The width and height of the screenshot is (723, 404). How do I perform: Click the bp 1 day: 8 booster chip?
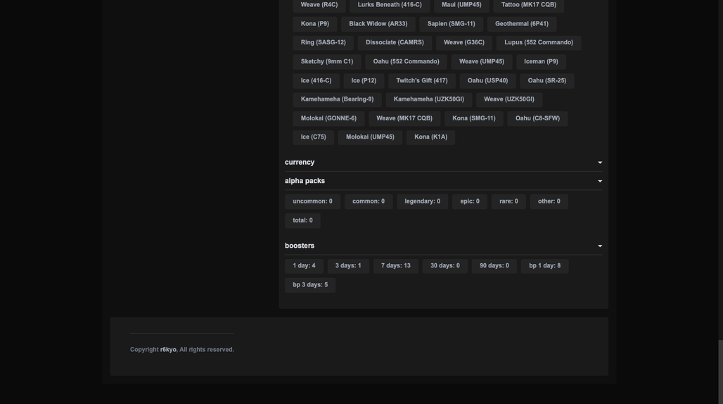click(x=544, y=266)
